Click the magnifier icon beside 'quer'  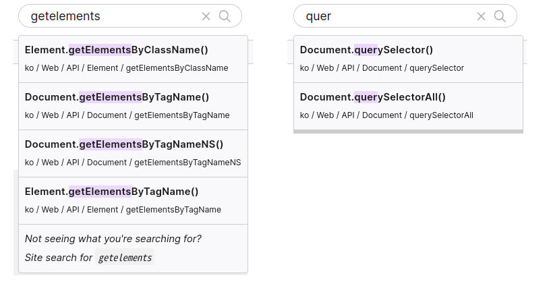coord(500,16)
